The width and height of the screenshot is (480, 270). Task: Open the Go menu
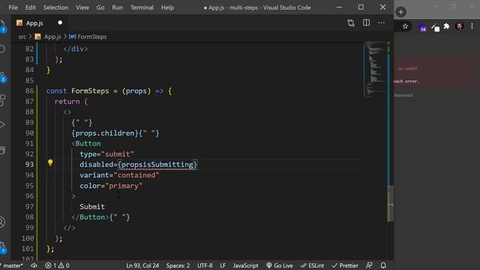(100, 7)
